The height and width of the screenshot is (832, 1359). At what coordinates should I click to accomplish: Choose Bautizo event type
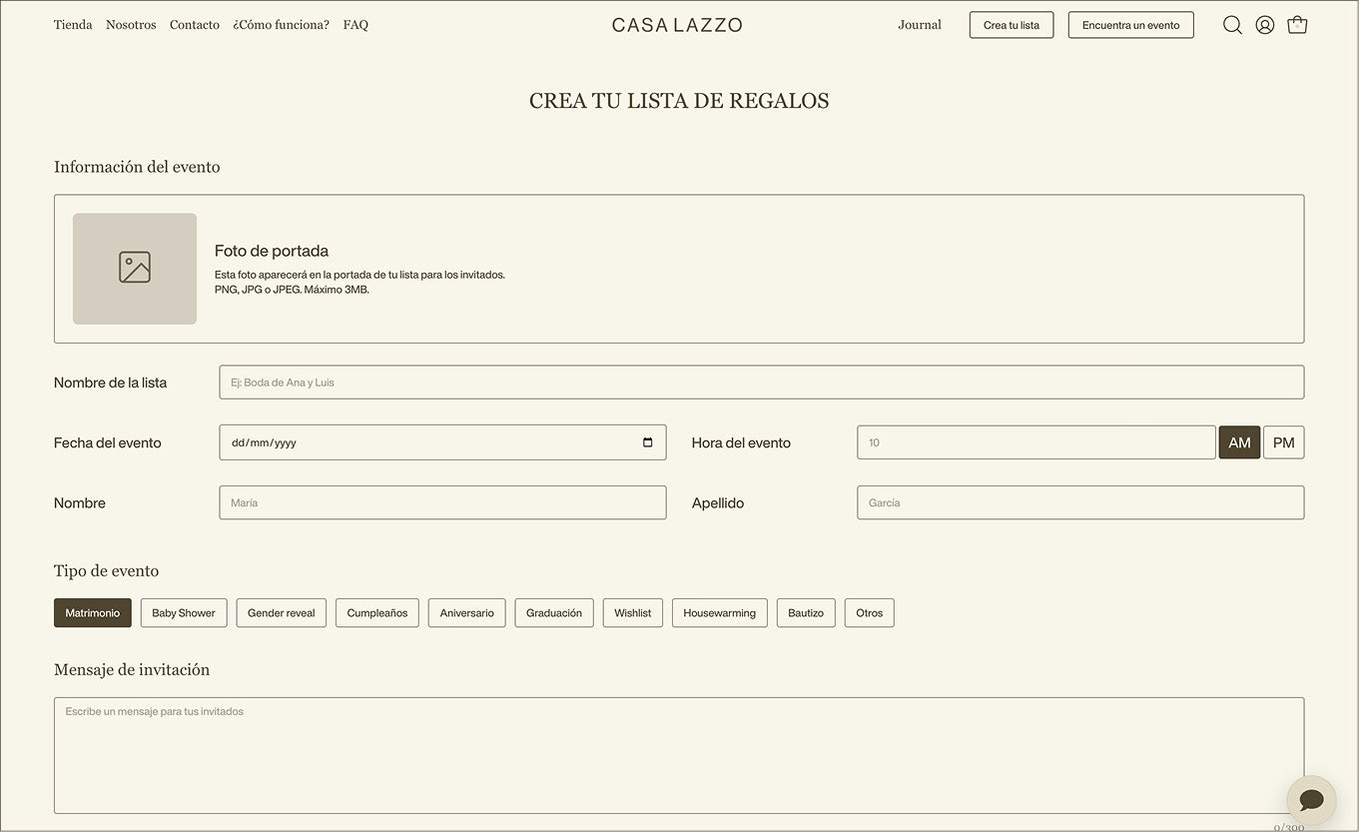pyautogui.click(x=806, y=613)
